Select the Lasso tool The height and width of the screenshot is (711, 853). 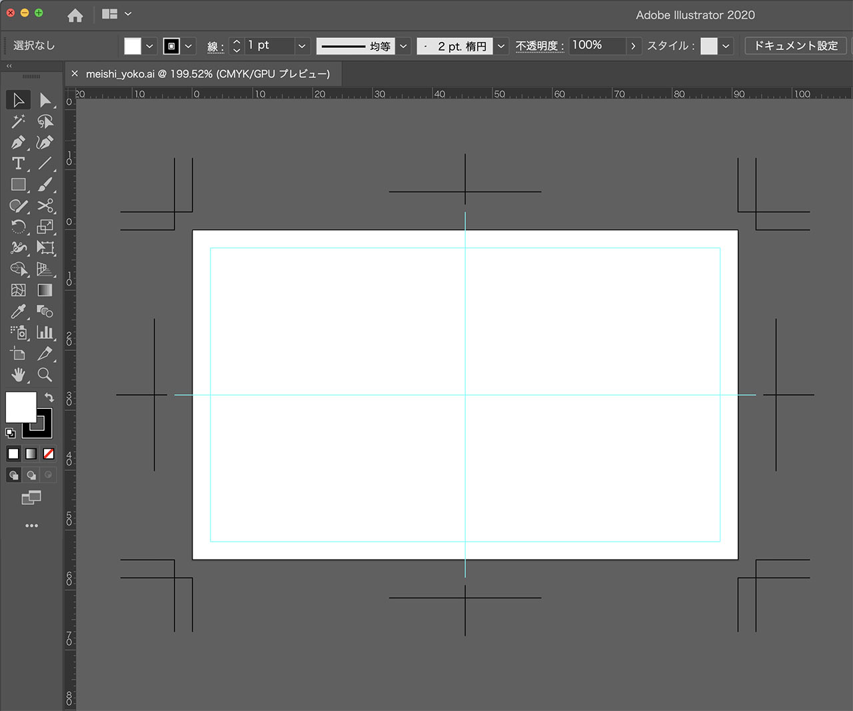[45, 121]
